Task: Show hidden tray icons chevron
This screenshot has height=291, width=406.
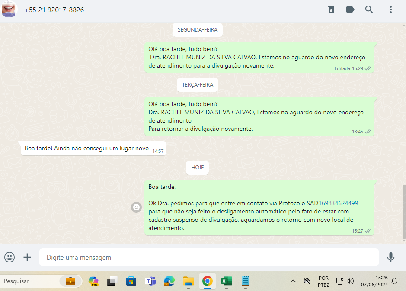Action: [x=293, y=281]
